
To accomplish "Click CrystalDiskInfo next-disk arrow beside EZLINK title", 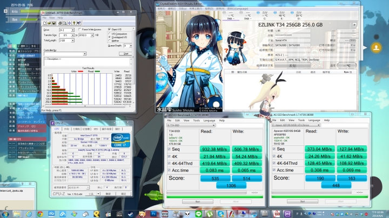I will coord(354,25).
